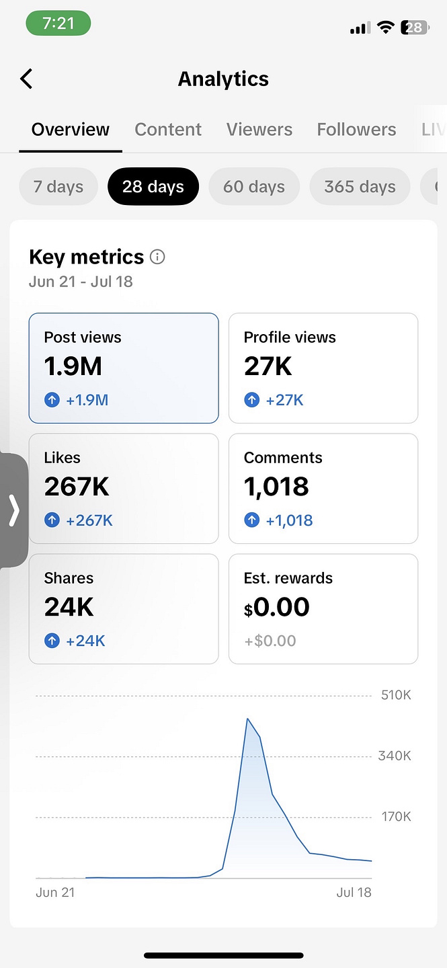447x968 pixels.
Task: Tap the Jun 21 - Jul 18 date range
Action: pos(81,282)
